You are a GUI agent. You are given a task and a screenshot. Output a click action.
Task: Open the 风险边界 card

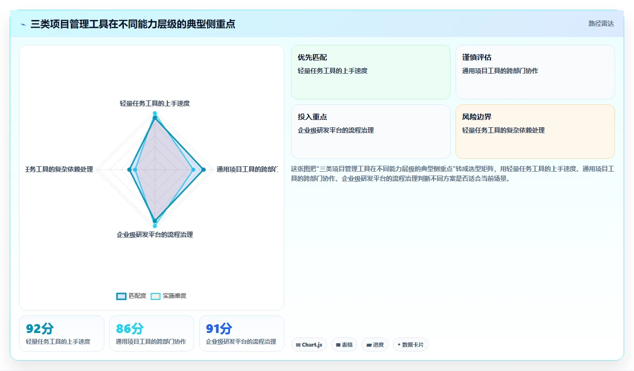coord(535,132)
